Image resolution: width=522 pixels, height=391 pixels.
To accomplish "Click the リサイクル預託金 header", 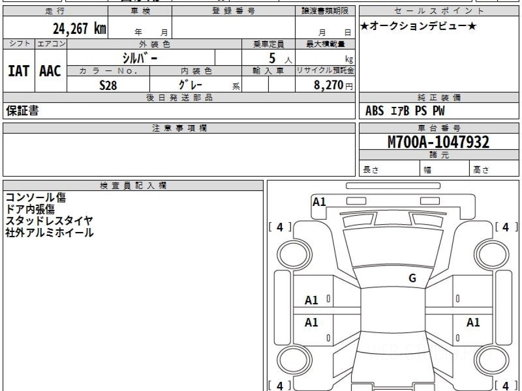I will [325, 71].
